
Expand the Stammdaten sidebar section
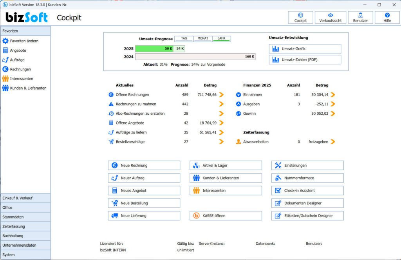tap(25, 217)
